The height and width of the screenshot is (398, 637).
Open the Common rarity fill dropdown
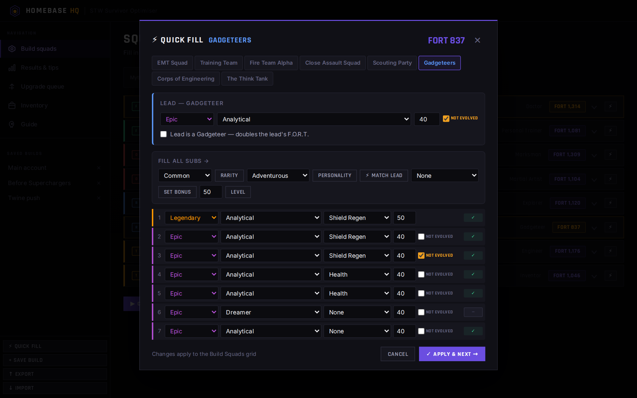tap(185, 175)
